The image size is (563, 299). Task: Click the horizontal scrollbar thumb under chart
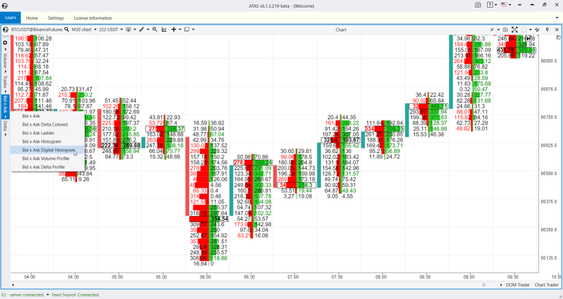click(x=483, y=285)
